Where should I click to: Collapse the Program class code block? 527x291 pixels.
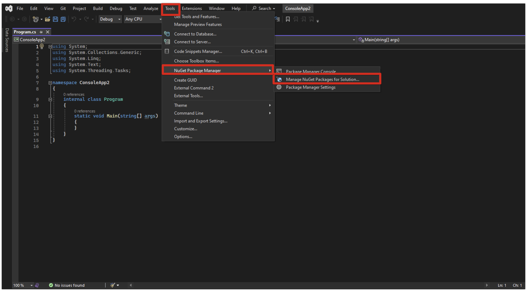tap(50, 99)
